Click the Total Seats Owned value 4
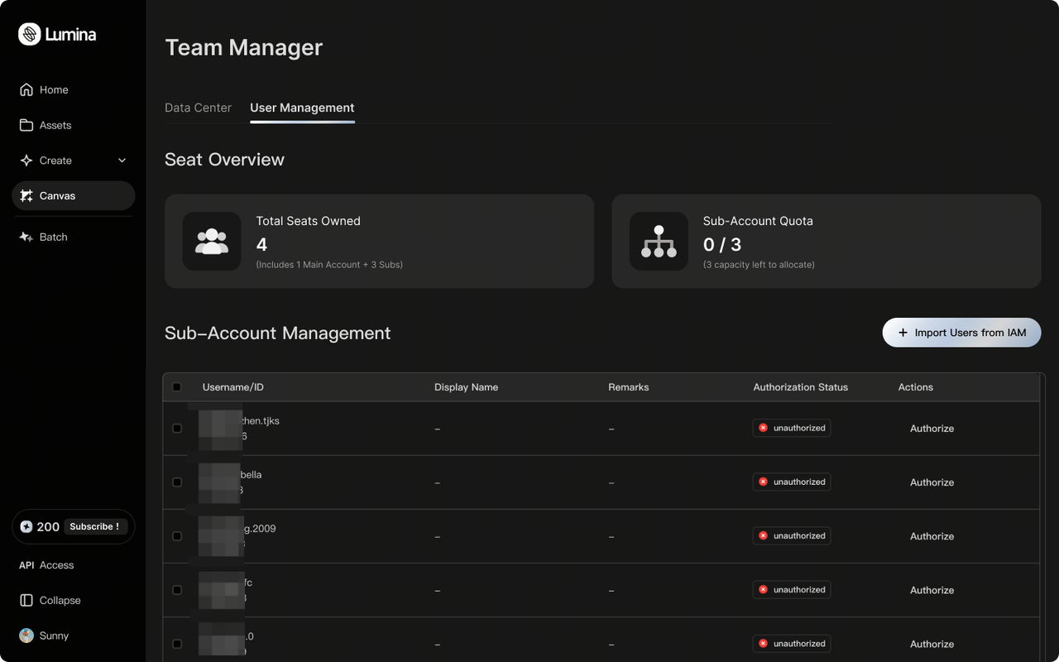 point(261,245)
